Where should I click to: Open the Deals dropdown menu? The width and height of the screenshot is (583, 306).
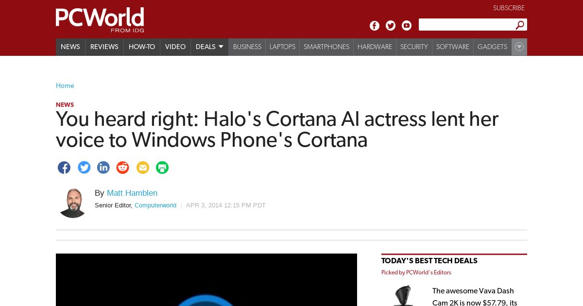tap(209, 47)
